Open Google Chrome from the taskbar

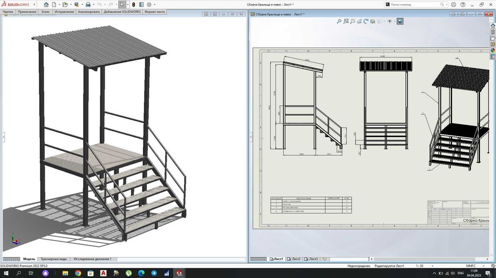tap(78, 273)
